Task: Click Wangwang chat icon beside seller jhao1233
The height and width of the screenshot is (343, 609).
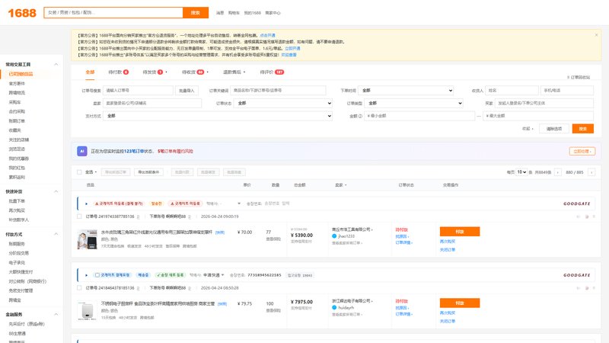Action: (x=334, y=236)
